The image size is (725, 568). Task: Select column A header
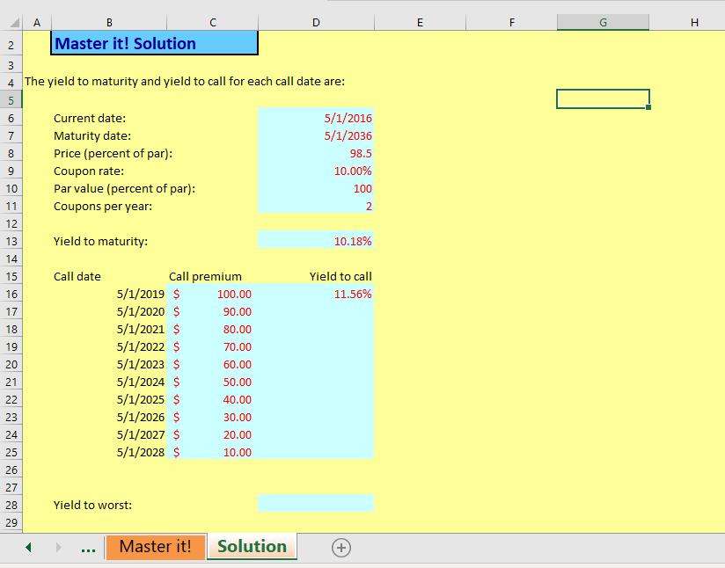click(37, 22)
